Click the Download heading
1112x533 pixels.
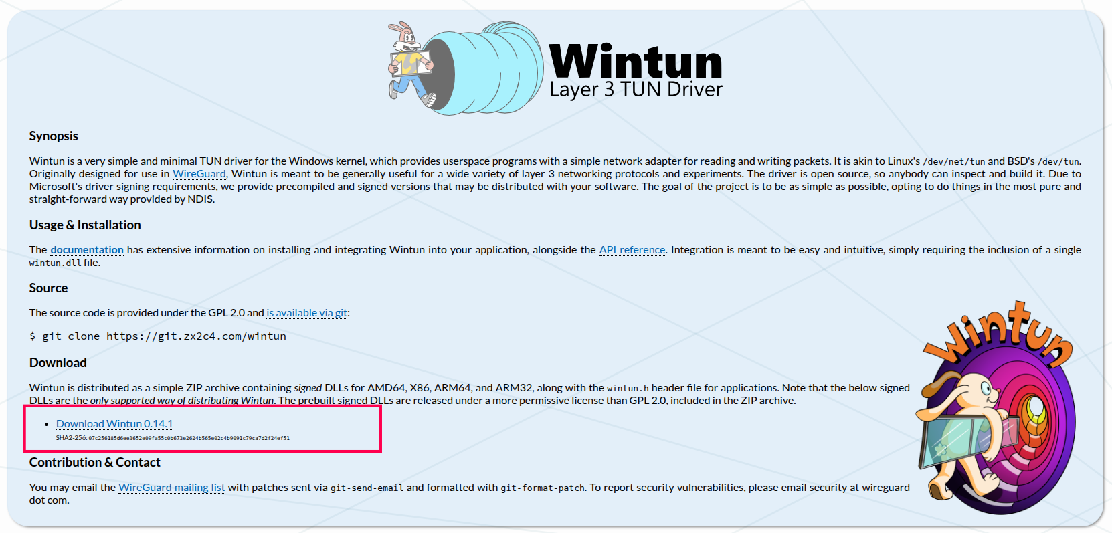pos(58,363)
